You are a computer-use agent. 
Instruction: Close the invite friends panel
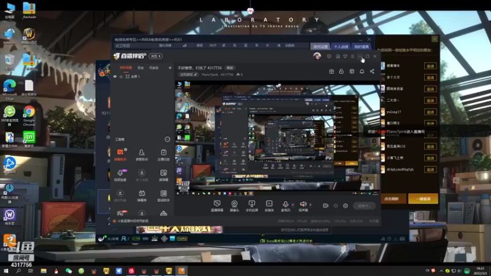[435, 39]
